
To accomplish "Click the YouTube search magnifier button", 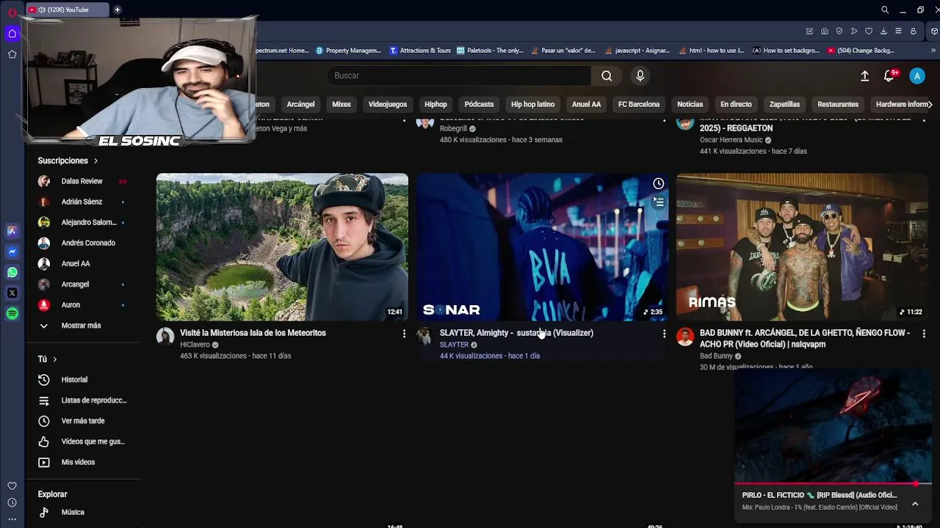I will click(607, 76).
